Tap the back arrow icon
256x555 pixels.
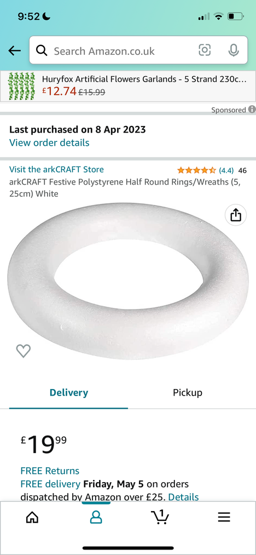click(x=15, y=50)
